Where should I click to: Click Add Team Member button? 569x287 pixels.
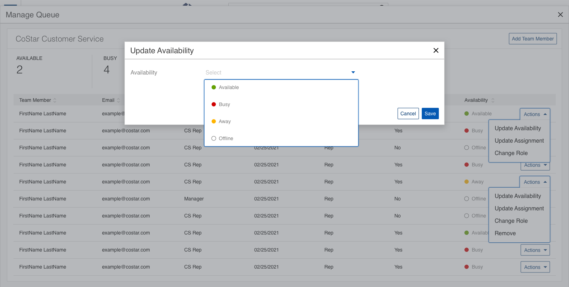coord(532,39)
